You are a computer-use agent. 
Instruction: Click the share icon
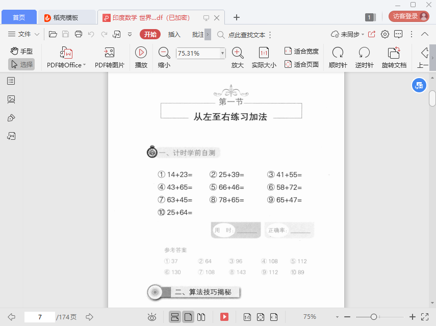click(371, 34)
